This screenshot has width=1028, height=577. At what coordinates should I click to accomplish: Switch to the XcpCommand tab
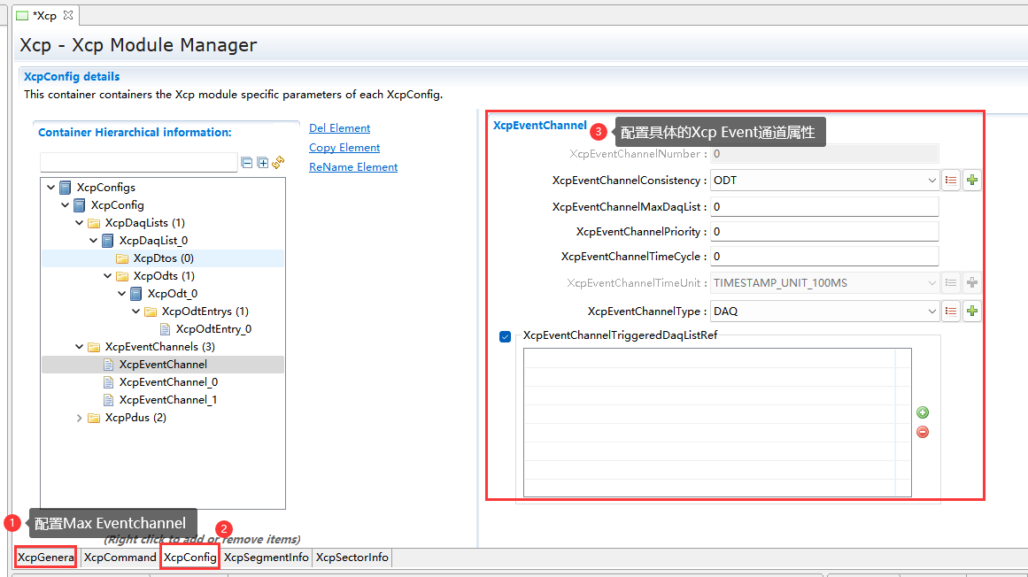pyautogui.click(x=120, y=558)
